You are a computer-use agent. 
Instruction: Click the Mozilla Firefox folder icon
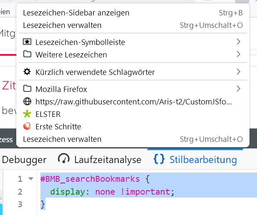coord(27,89)
